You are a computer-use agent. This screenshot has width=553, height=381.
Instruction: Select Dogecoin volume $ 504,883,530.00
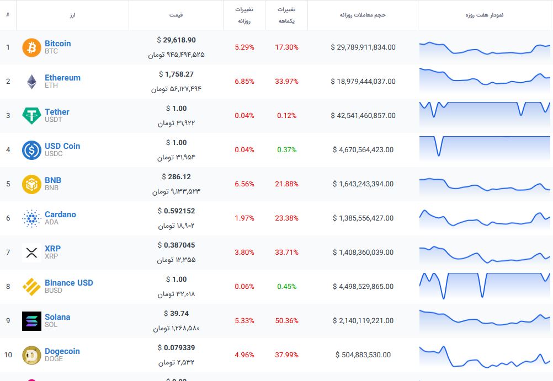(363, 355)
